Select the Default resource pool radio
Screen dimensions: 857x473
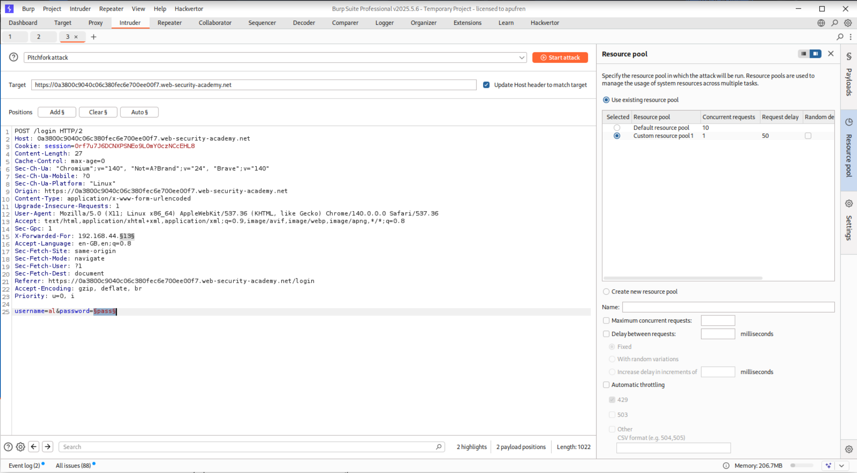pos(617,128)
